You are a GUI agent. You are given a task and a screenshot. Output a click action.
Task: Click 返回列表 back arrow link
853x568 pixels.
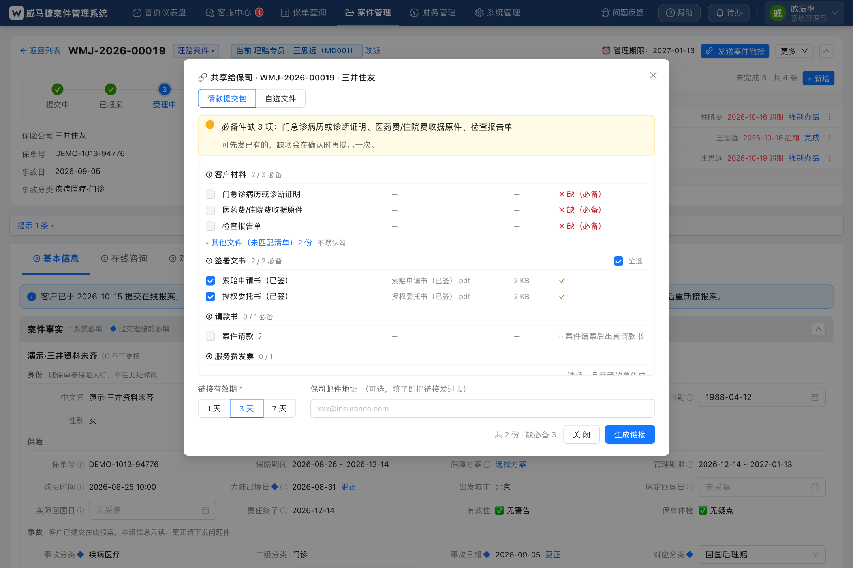pos(40,51)
